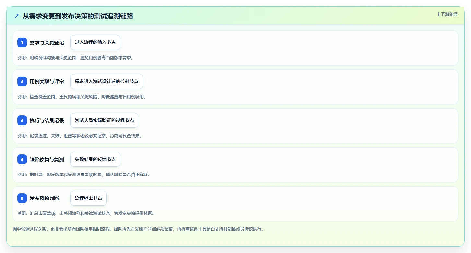Click the arrow icon beside the main title
The image size is (471, 253).
[17, 16]
